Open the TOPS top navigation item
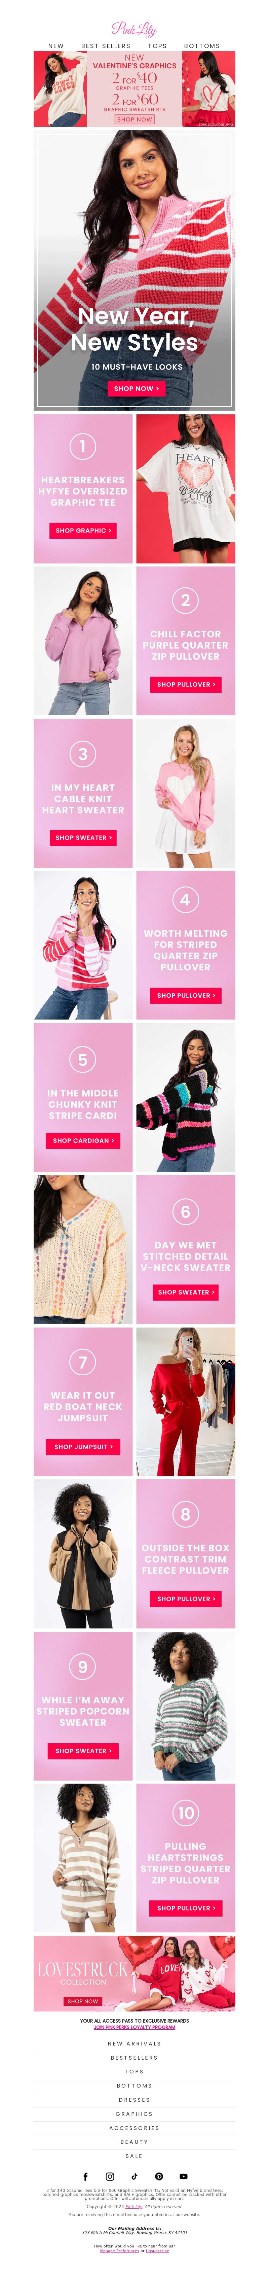 (157, 46)
